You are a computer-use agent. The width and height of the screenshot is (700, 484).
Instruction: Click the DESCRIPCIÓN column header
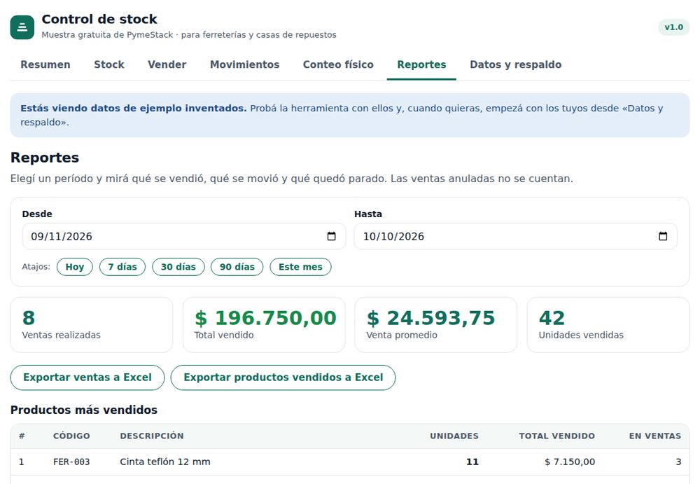152,436
